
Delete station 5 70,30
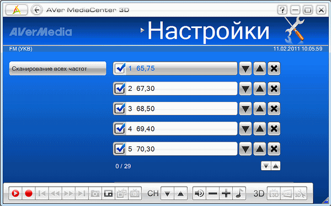(274, 149)
